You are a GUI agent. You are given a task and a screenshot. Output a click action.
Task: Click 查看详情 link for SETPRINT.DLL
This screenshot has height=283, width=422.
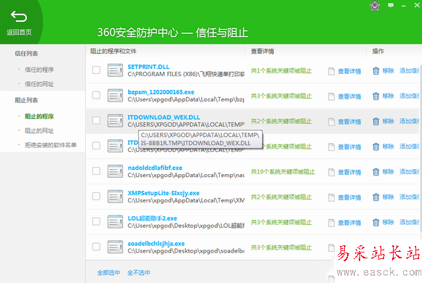click(x=349, y=71)
